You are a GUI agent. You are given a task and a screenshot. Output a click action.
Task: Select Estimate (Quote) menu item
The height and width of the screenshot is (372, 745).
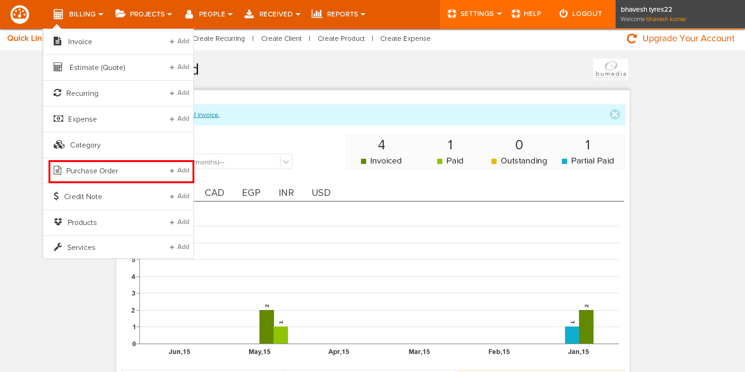97,68
